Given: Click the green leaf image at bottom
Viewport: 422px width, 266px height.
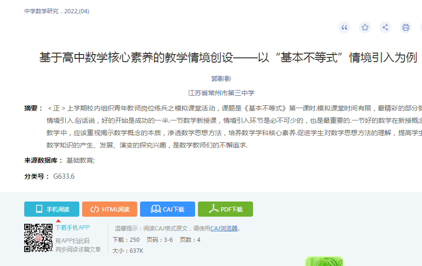Looking at the screenshot, I should click(x=324, y=261).
